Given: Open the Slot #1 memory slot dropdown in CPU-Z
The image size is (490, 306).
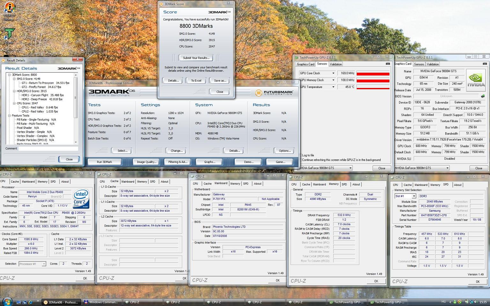Looking at the screenshot, I should click(414, 196).
